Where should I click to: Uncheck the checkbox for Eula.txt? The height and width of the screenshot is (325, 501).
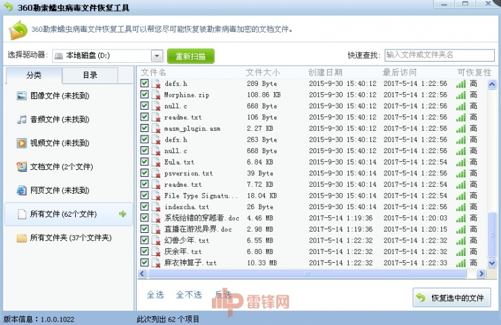click(x=144, y=162)
